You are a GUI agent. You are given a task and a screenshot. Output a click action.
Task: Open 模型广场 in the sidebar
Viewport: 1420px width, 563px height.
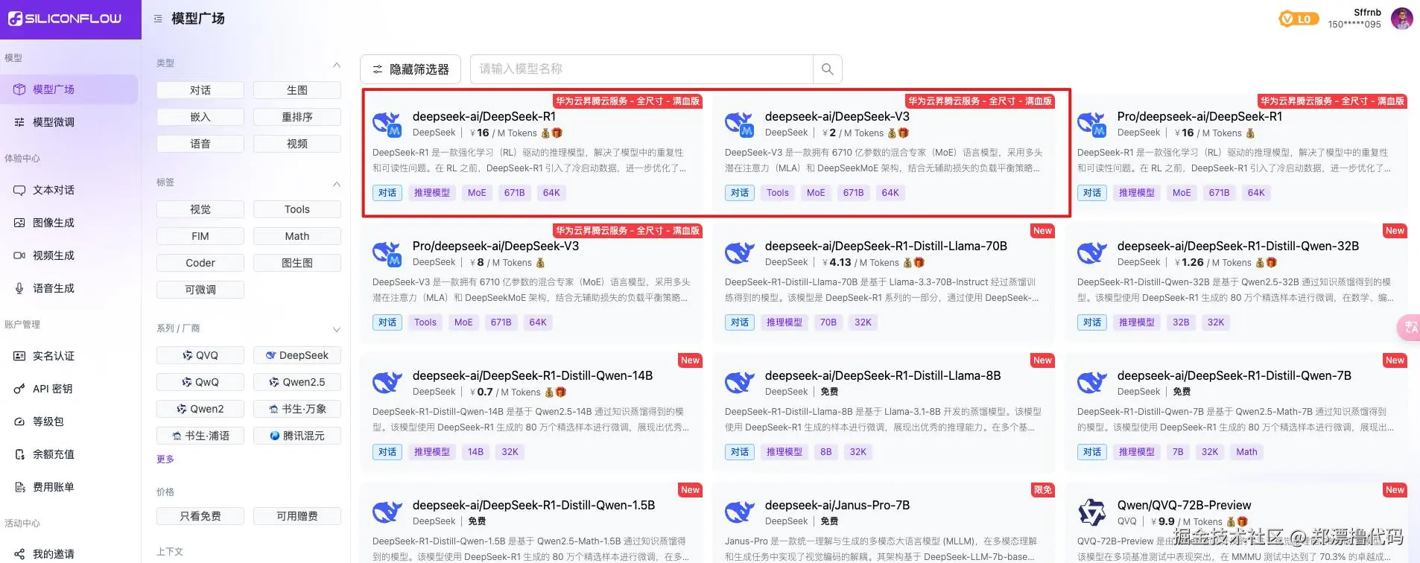click(69, 89)
